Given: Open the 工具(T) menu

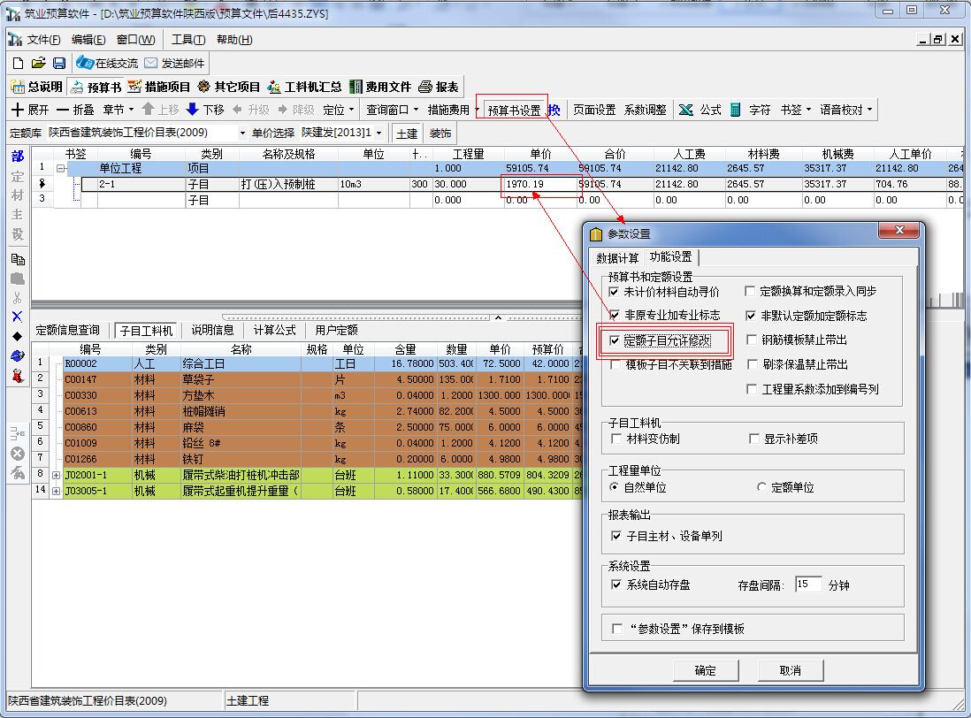Looking at the screenshot, I should pos(187,40).
